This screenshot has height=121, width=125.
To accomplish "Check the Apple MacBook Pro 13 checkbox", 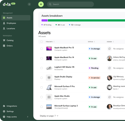I will 41,49.
